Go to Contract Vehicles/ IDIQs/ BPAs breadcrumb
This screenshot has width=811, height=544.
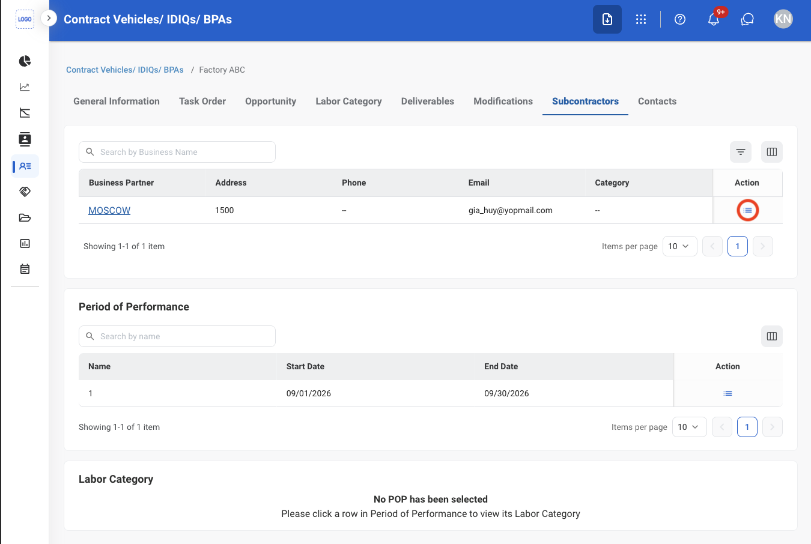[125, 70]
